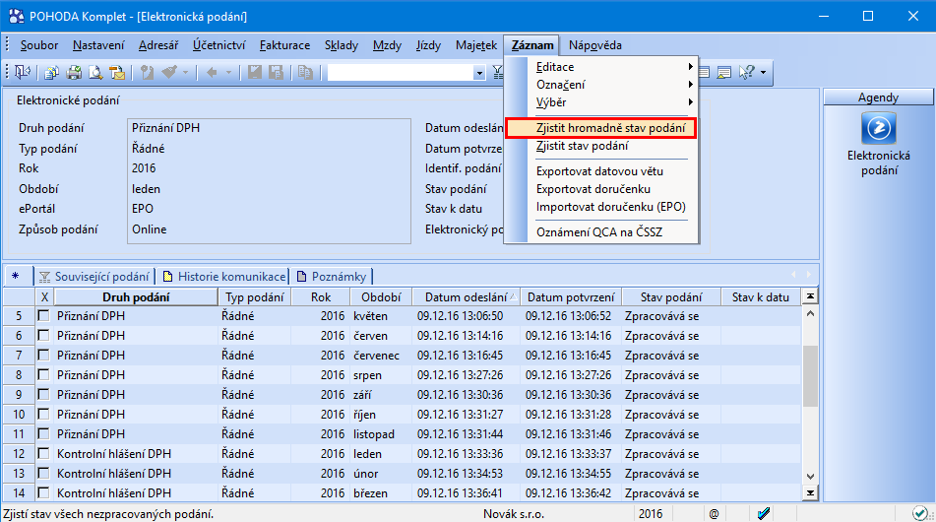This screenshot has height=522, width=936.
Task: Click the list window icon with yellow arrow
Action: (724, 72)
